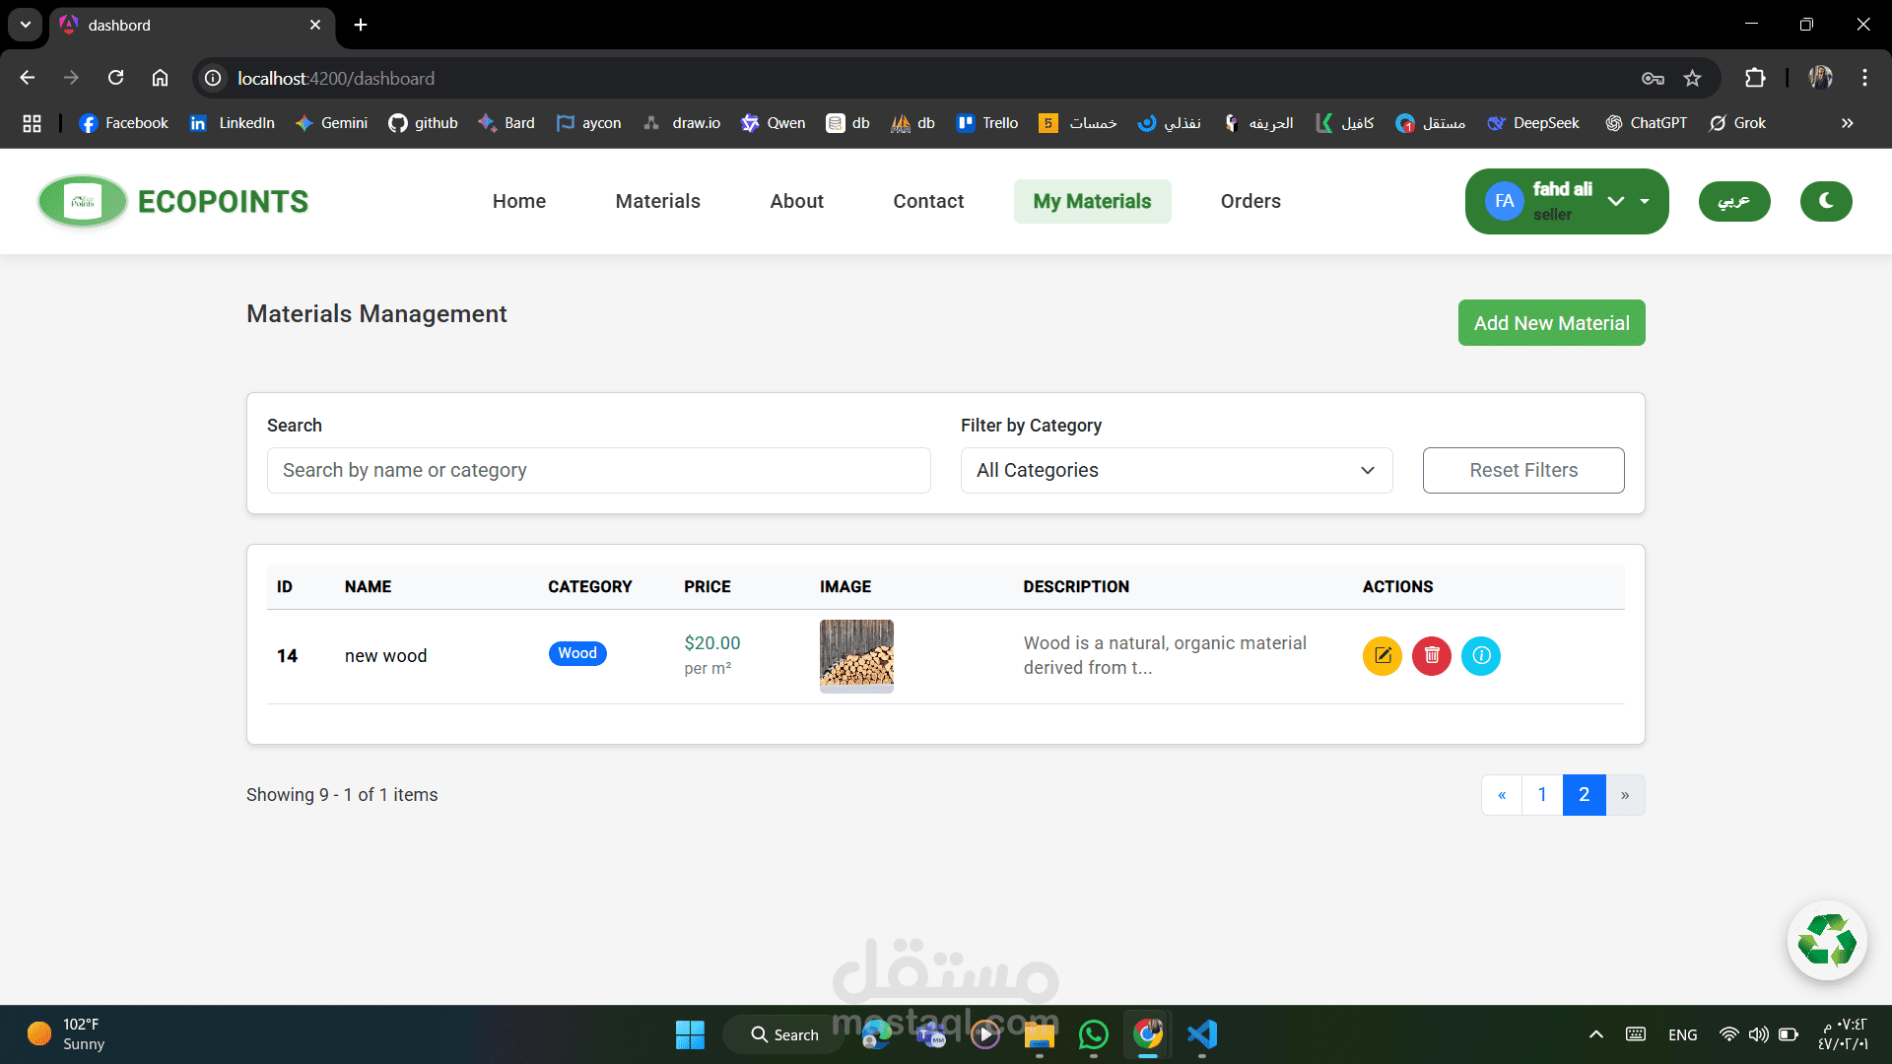Close the dashbord tab
Image resolution: width=1892 pixels, height=1064 pixels.
click(x=315, y=25)
